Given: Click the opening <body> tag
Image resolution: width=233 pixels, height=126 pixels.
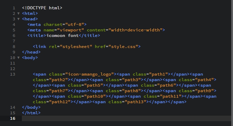Looking at the screenshot, I should click(x=30, y=58).
